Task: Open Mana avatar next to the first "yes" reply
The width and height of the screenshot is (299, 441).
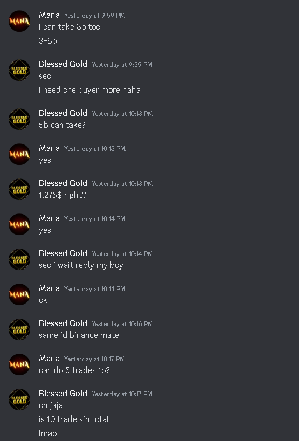Action: tap(19, 154)
